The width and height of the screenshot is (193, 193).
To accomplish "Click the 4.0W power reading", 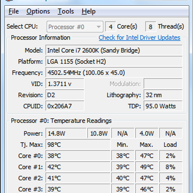I will 147,133.
